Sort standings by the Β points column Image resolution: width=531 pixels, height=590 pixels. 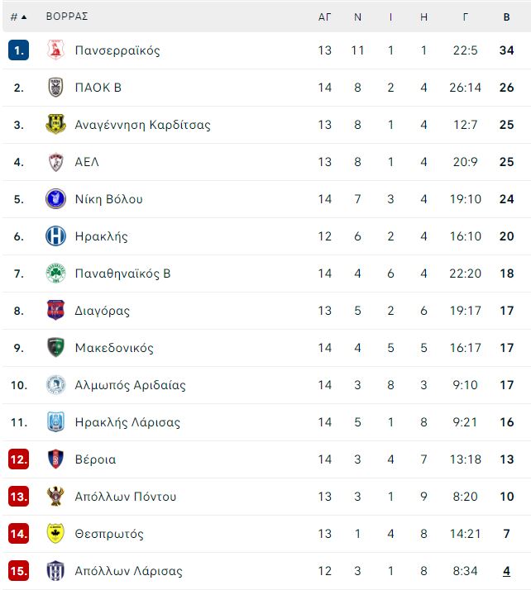[x=506, y=17]
